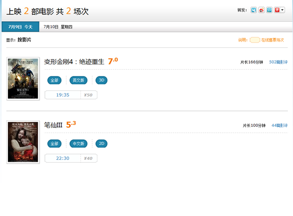This screenshot has width=293, height=216.
Task: Filter 笔仙III by 中文版
Action: click(79, 144)
